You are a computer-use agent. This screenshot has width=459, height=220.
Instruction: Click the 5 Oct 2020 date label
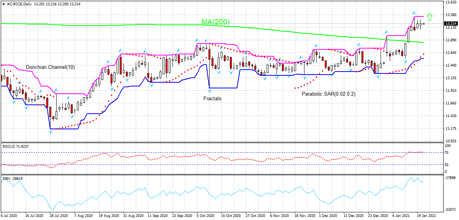205,216
